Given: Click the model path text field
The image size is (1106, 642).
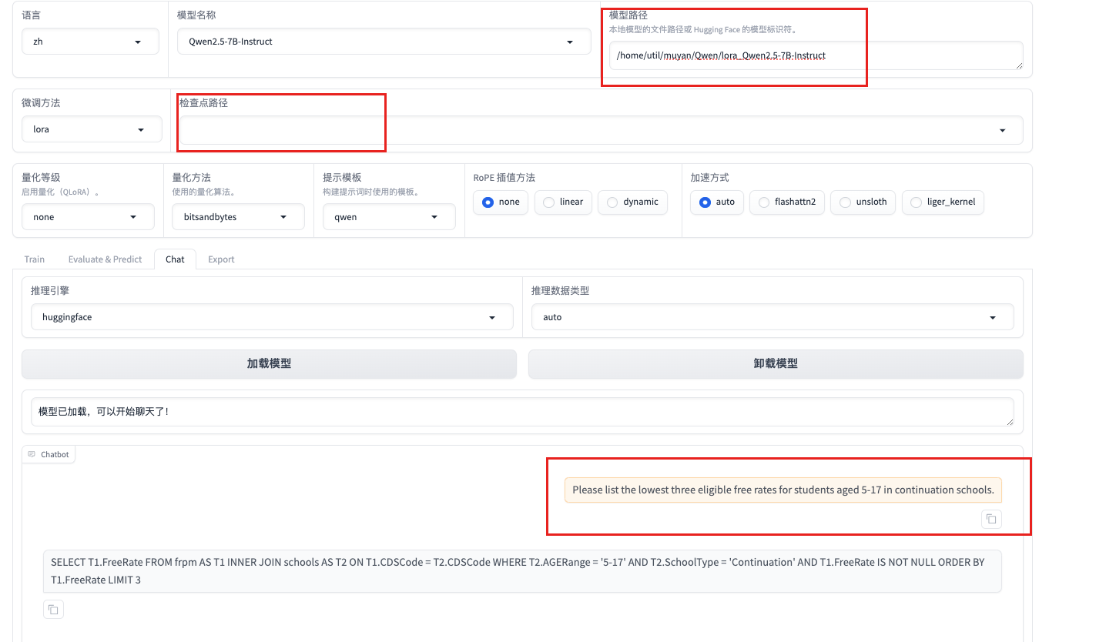Looking at the screenshot, I should (x=816, y=55).
